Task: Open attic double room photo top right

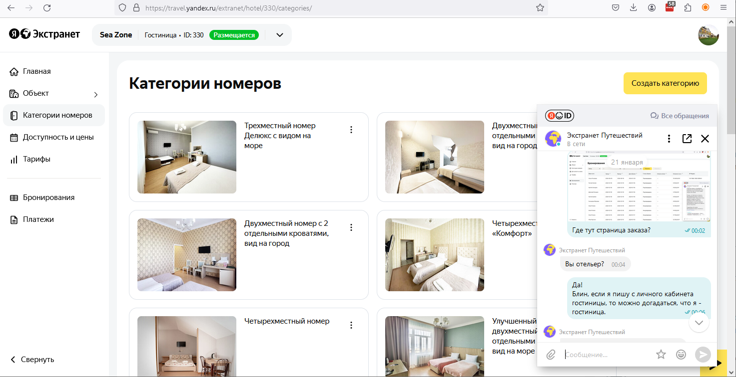Action: coord(435,157)
